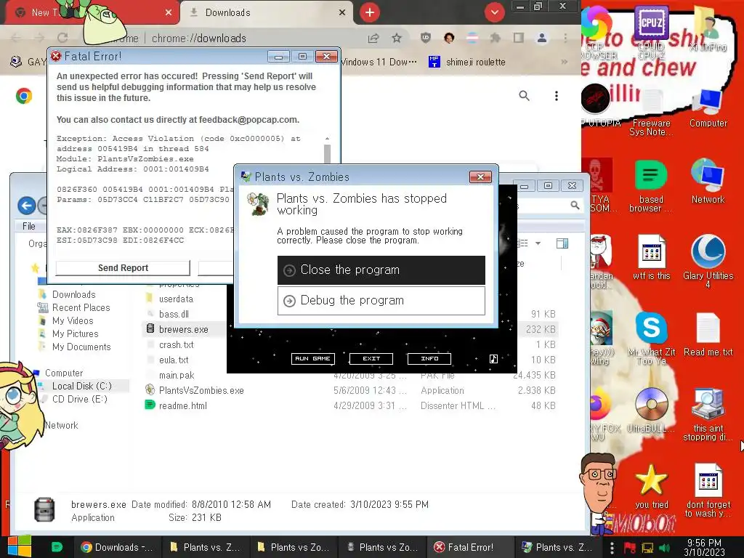
Task: Launch Glary Utilities 4 desktop icon
Action: tap(708, 261)
